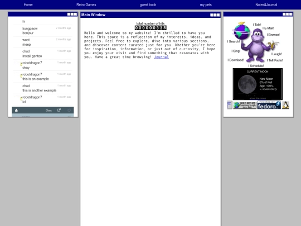This screenshot has width=301, height=226.
Task: Click the hit counter showing 000000338
Action: [151, 28]
